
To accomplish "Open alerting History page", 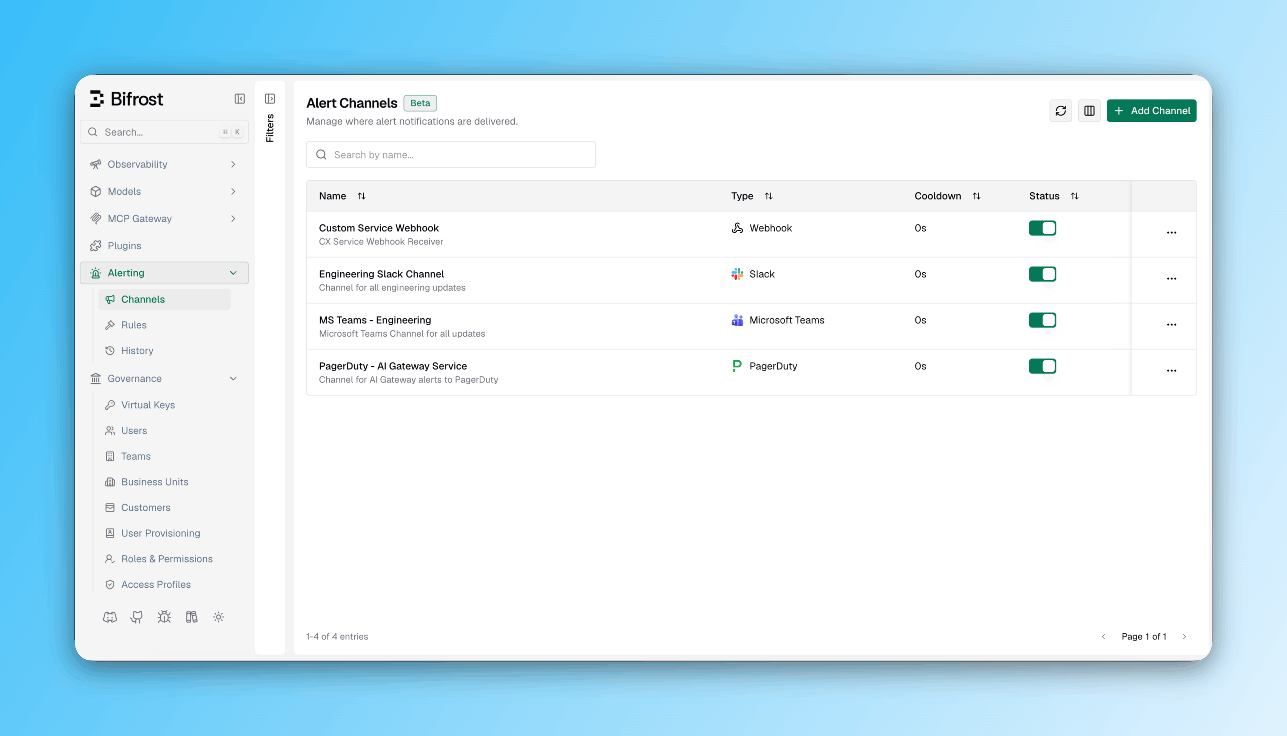I will (x=164, y=351).
